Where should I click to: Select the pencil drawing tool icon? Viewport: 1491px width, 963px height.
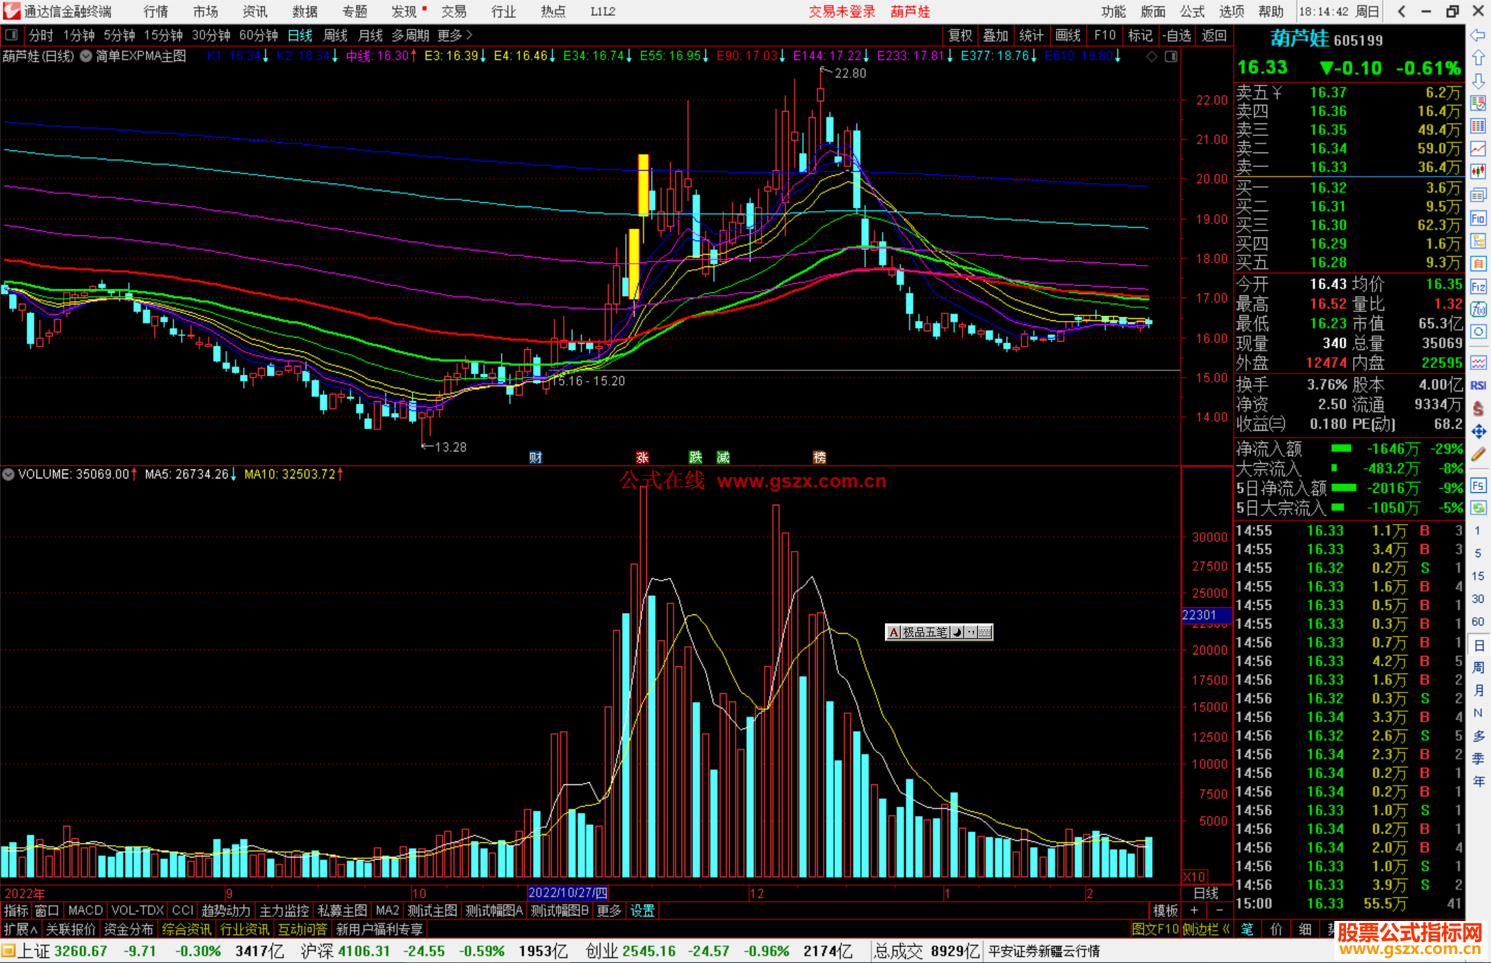1478,454
